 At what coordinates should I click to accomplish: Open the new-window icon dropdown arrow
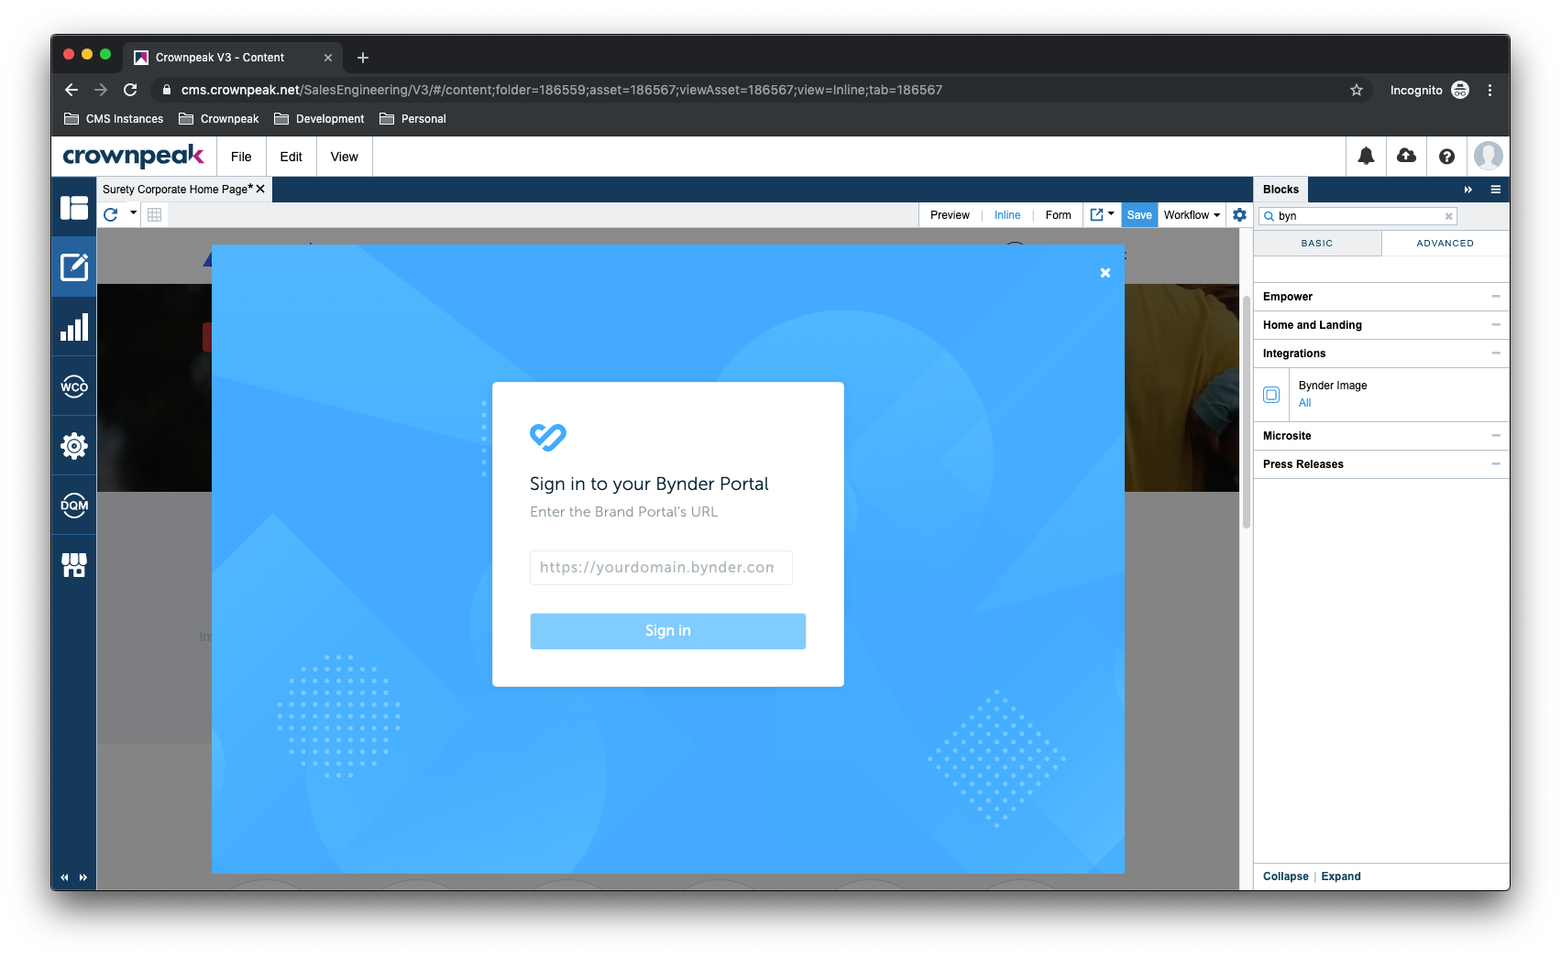click(x=1111, y=213)
